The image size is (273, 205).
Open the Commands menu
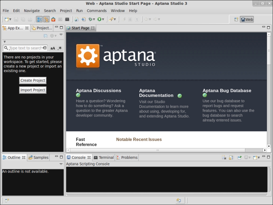[x=97, y=11]
